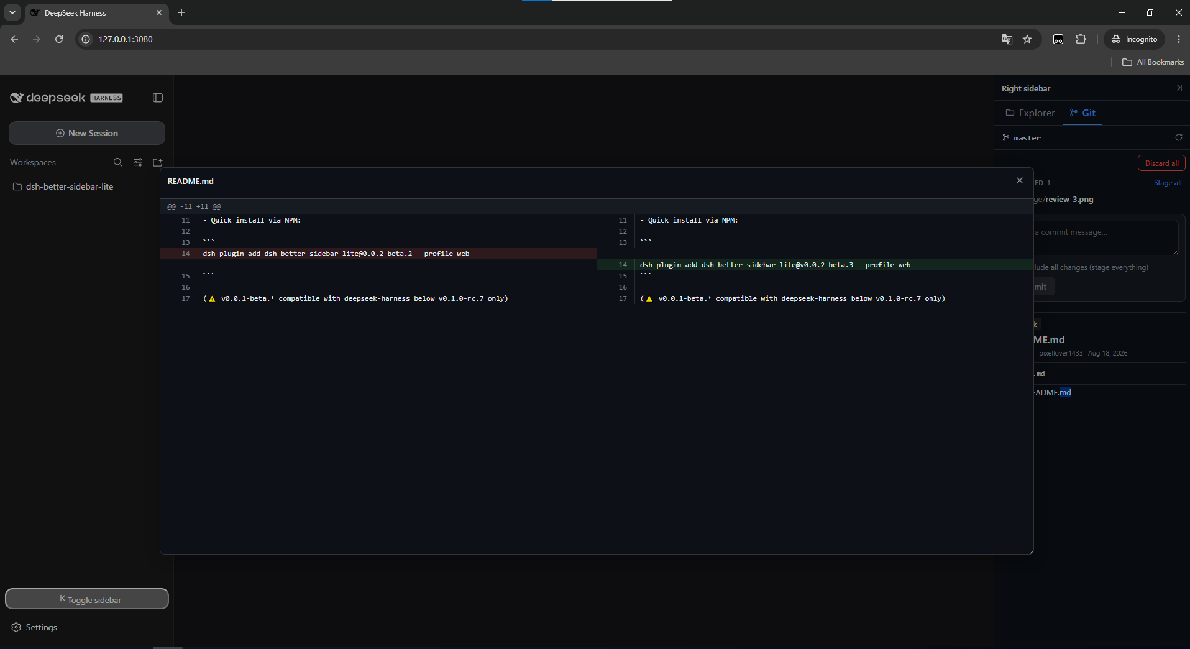Go back in browser history
1190x649 pixels.
[14, 39]
